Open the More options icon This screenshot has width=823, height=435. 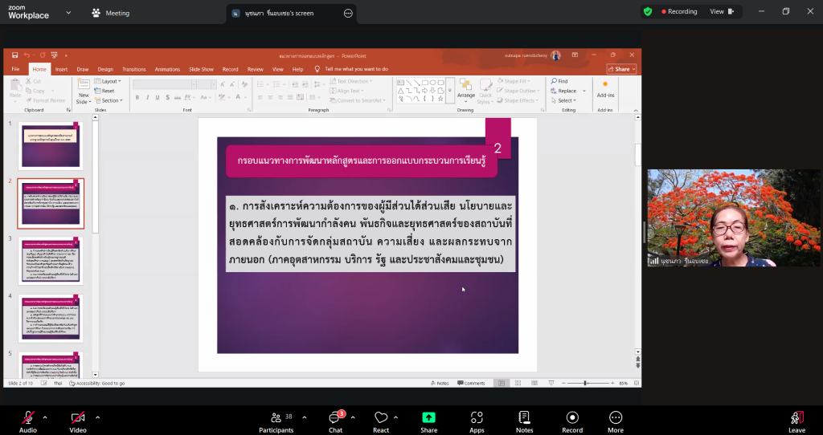[x=616, y=418]
